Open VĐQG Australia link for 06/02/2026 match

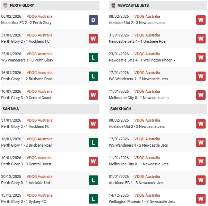coord(40,16)
